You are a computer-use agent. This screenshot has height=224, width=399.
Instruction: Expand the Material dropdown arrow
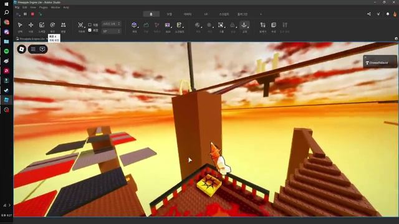click(x=201, y=27)
